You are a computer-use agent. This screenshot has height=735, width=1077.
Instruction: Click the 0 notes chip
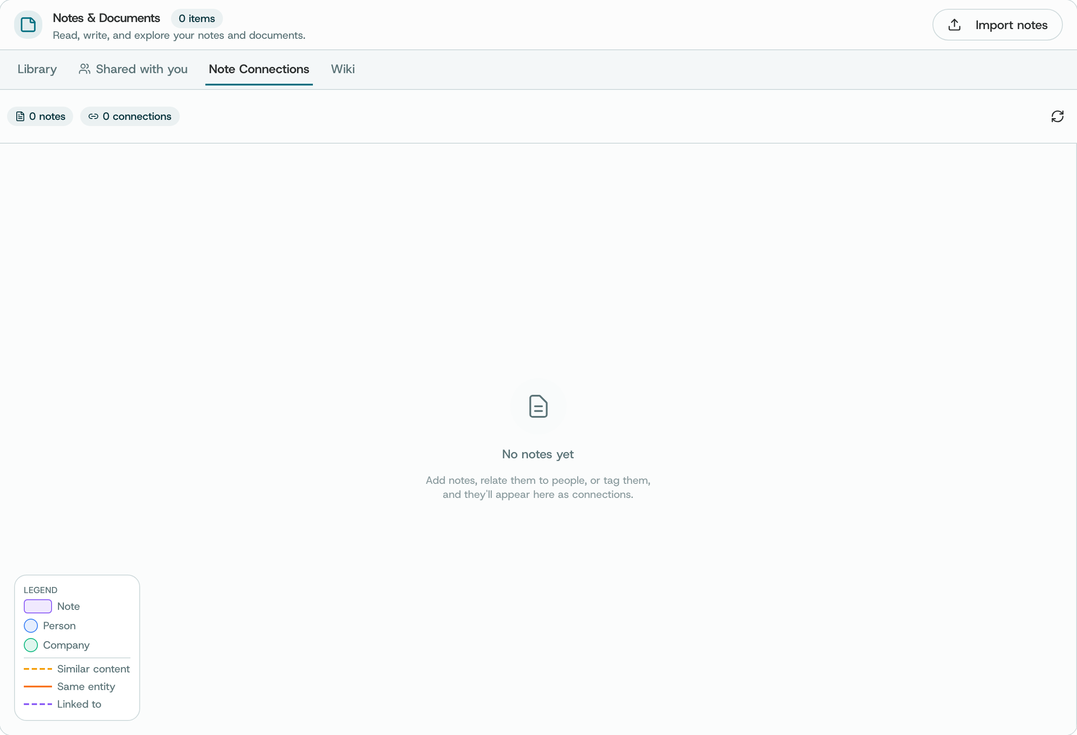pyautogui.click(x=40, y=116)
